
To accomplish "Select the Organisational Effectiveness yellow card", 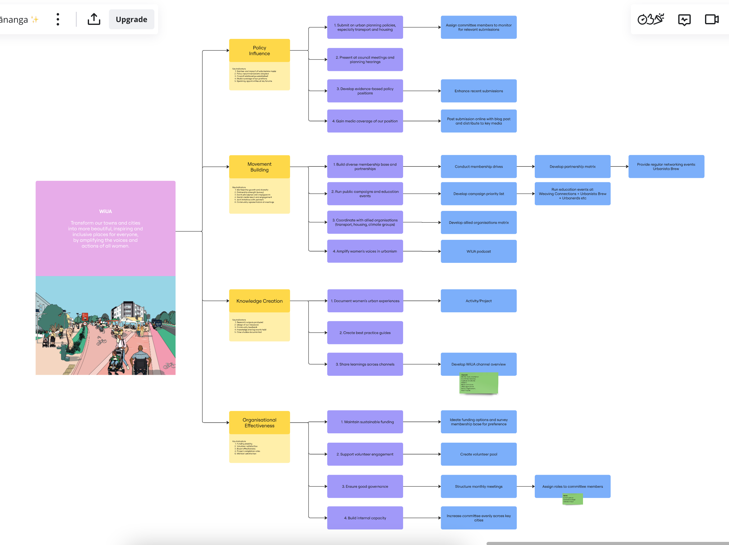I will (x=259, y=422).
